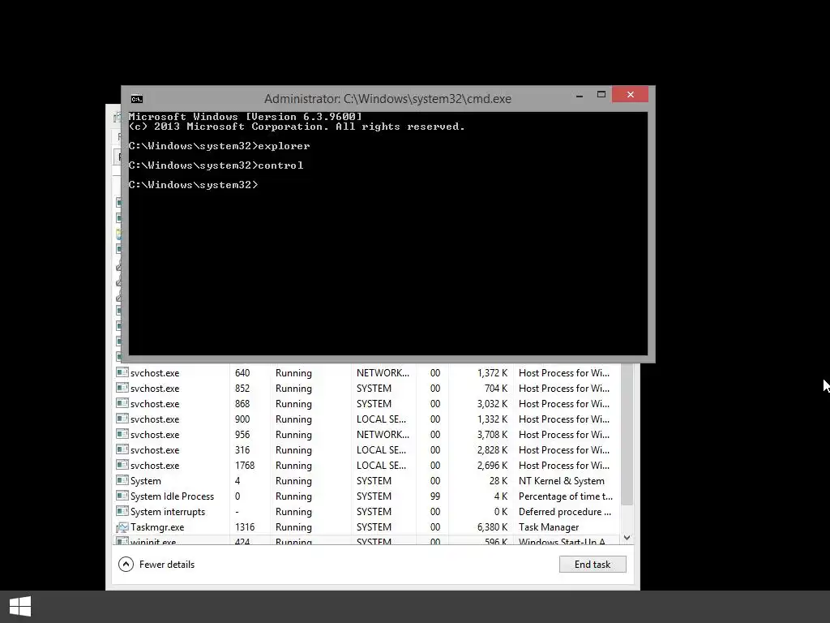Click the icon of svchost.exe PID 956

click(122, 434)
